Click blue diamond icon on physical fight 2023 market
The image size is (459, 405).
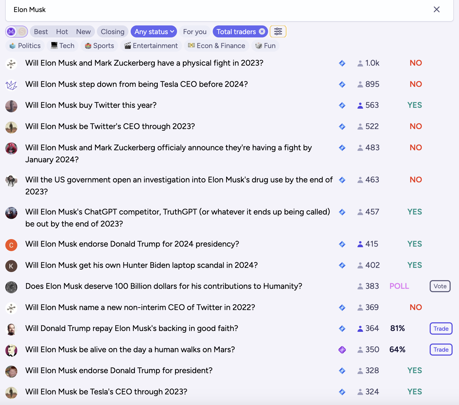pyautogui.click(x=342, y=63)
